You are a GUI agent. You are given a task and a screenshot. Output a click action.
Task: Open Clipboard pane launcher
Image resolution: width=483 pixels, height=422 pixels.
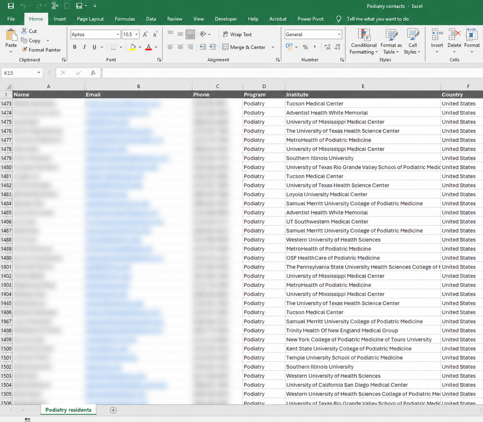(x=64, y=60)
